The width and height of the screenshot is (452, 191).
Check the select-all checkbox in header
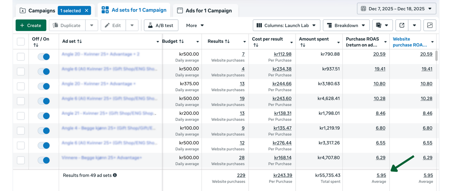tap(21, 41)
